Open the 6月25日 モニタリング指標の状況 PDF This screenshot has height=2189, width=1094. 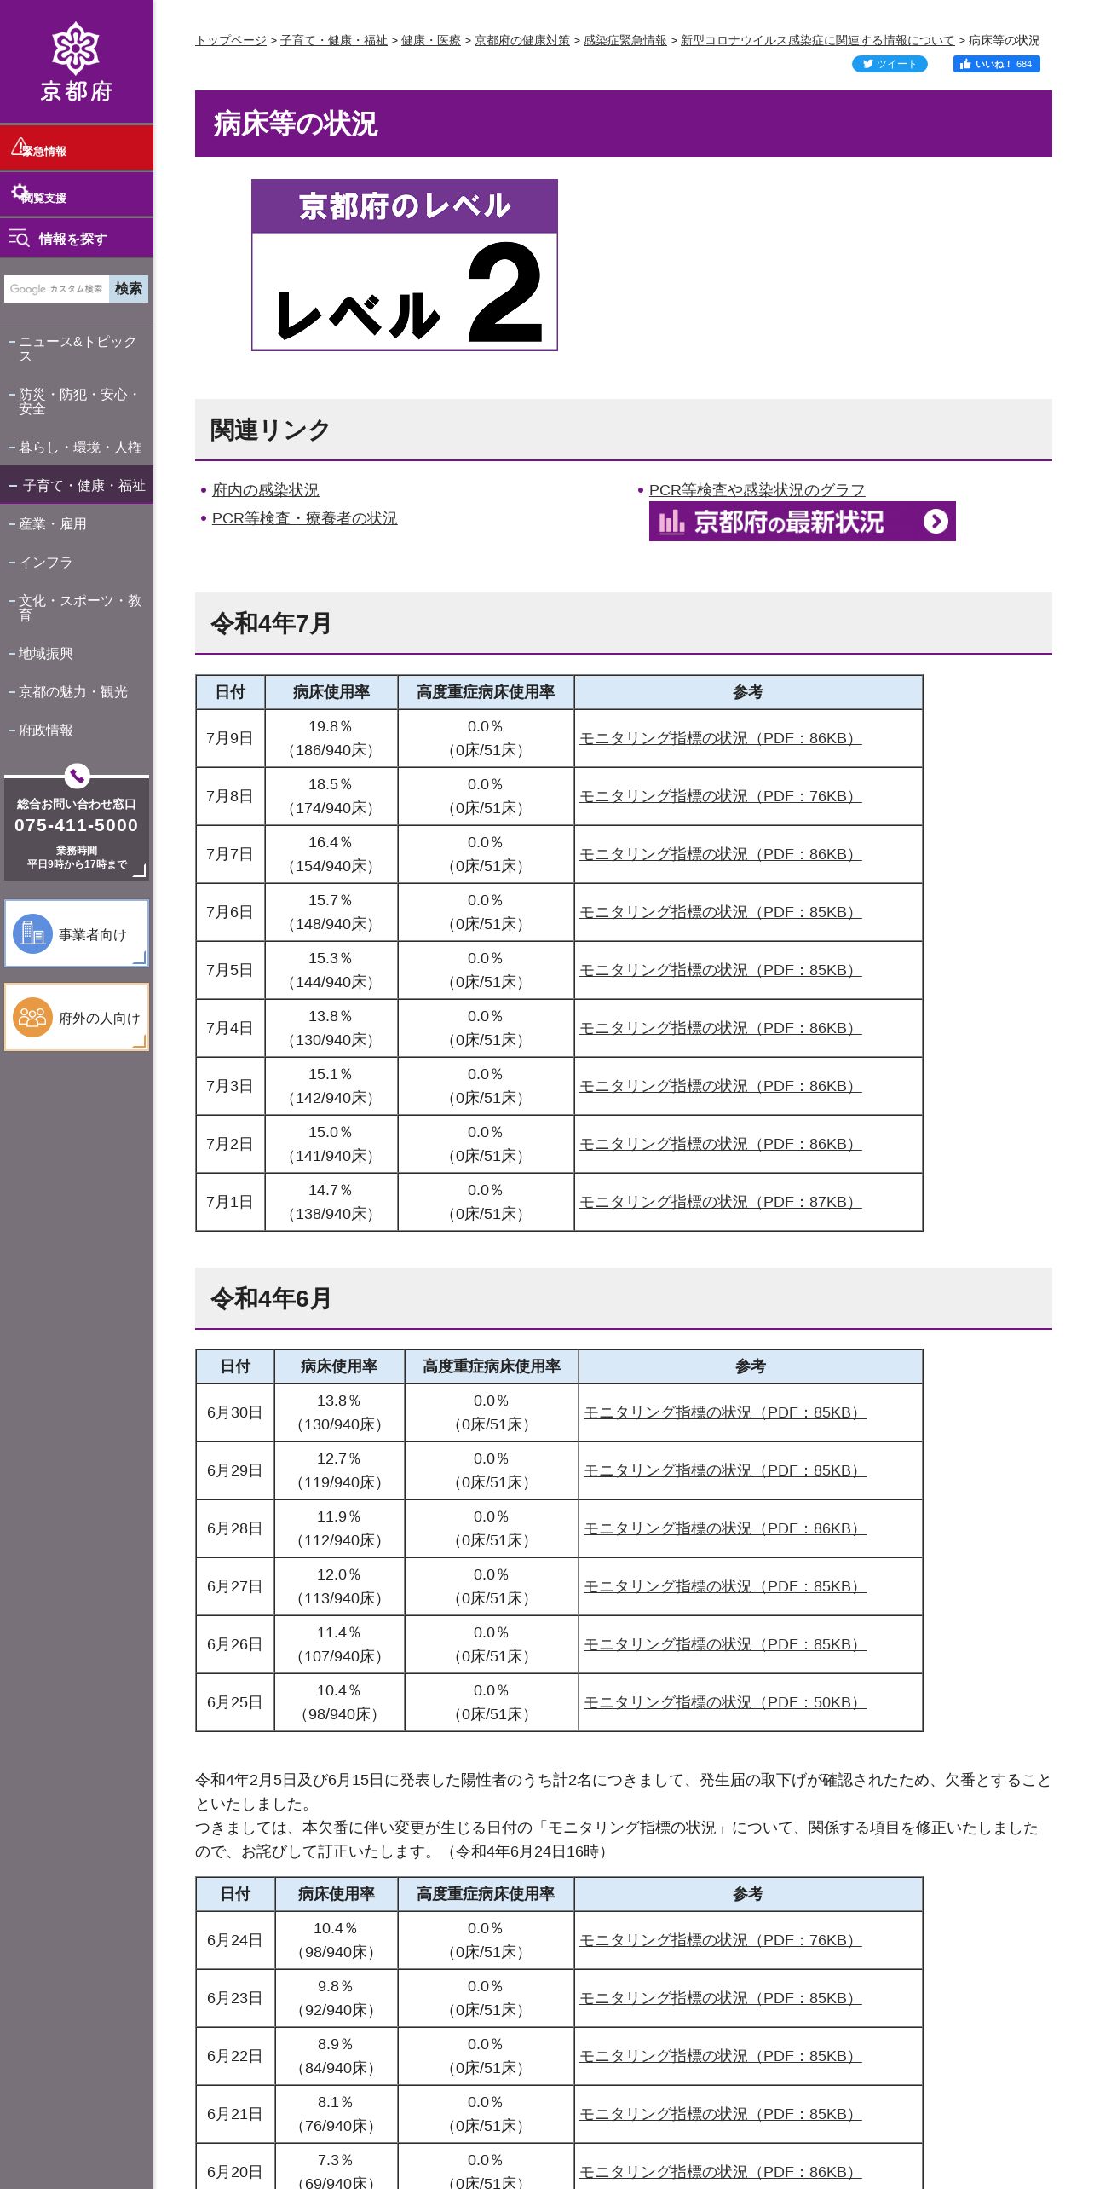click(x=725, y=1702)
